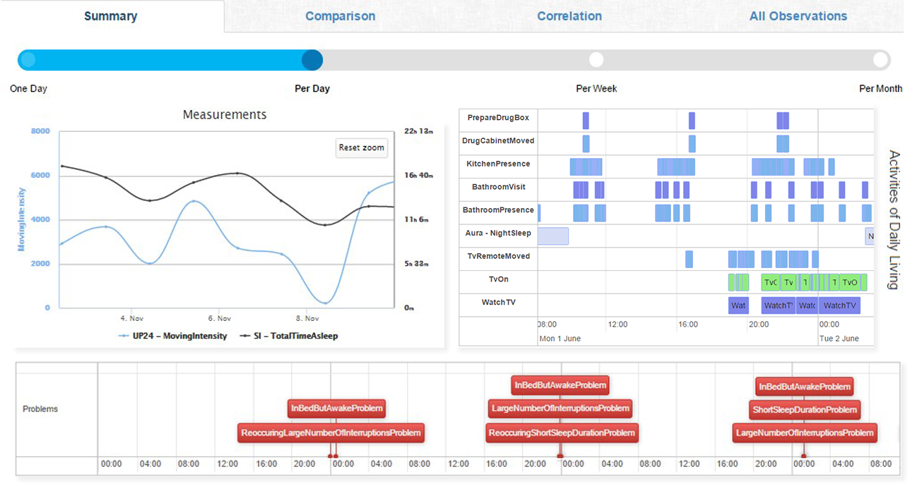Select the Per Month slider stop
This screenshot has height=491, width=917.
[880, 60]
